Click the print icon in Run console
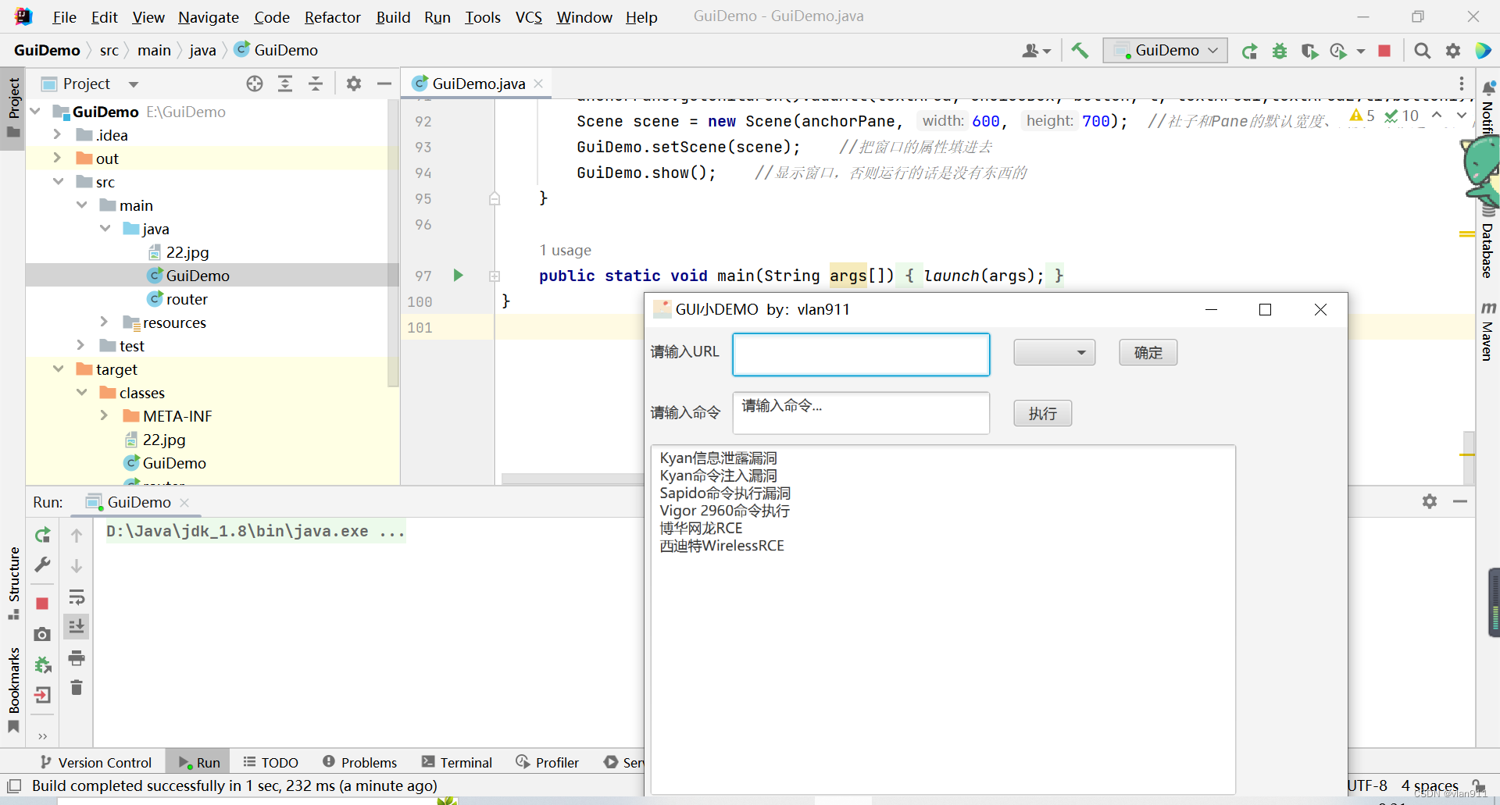This screenshot has width=1500, height=805. click(77, 658)
